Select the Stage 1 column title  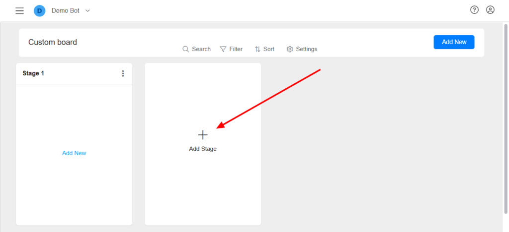[x=33, y=73]
